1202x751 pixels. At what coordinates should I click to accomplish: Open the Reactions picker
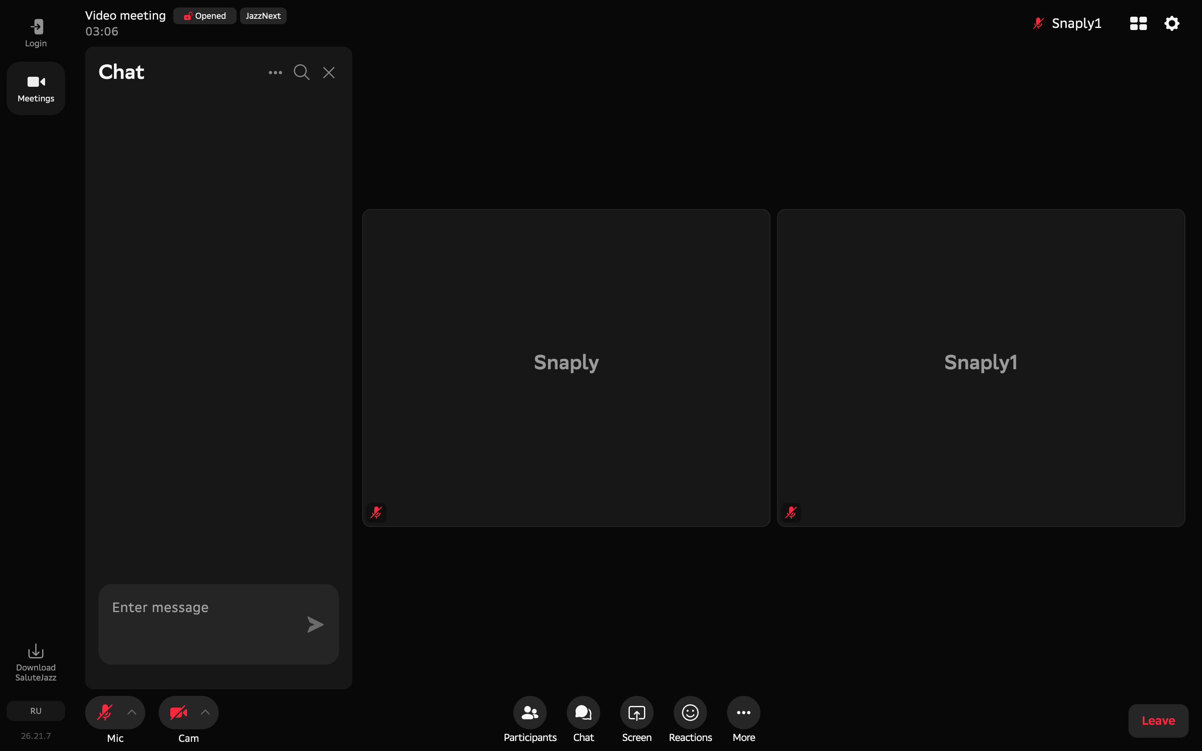690,719
